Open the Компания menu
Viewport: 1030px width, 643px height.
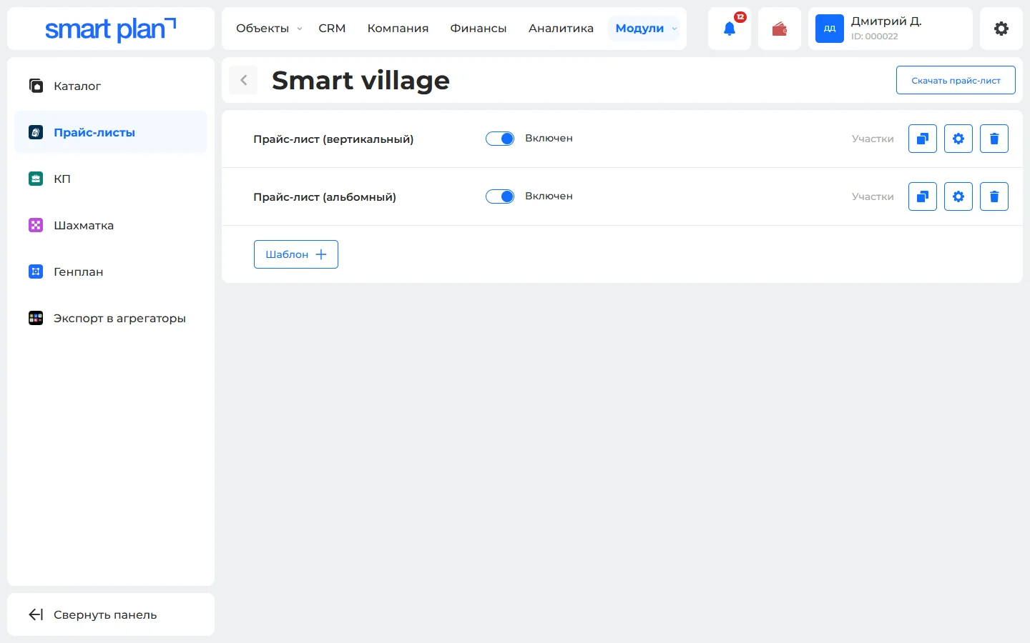(398, 29)
